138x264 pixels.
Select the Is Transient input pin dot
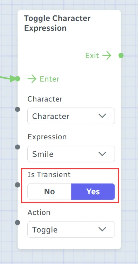point(18,185)
